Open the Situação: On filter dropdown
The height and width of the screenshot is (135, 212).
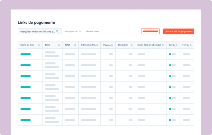pyautogui.click(x=73, y=32)
